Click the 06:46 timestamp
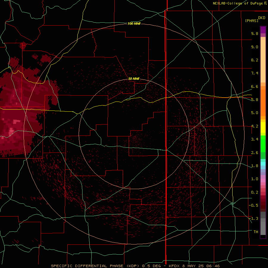268x268 pixels. [213, 266]
